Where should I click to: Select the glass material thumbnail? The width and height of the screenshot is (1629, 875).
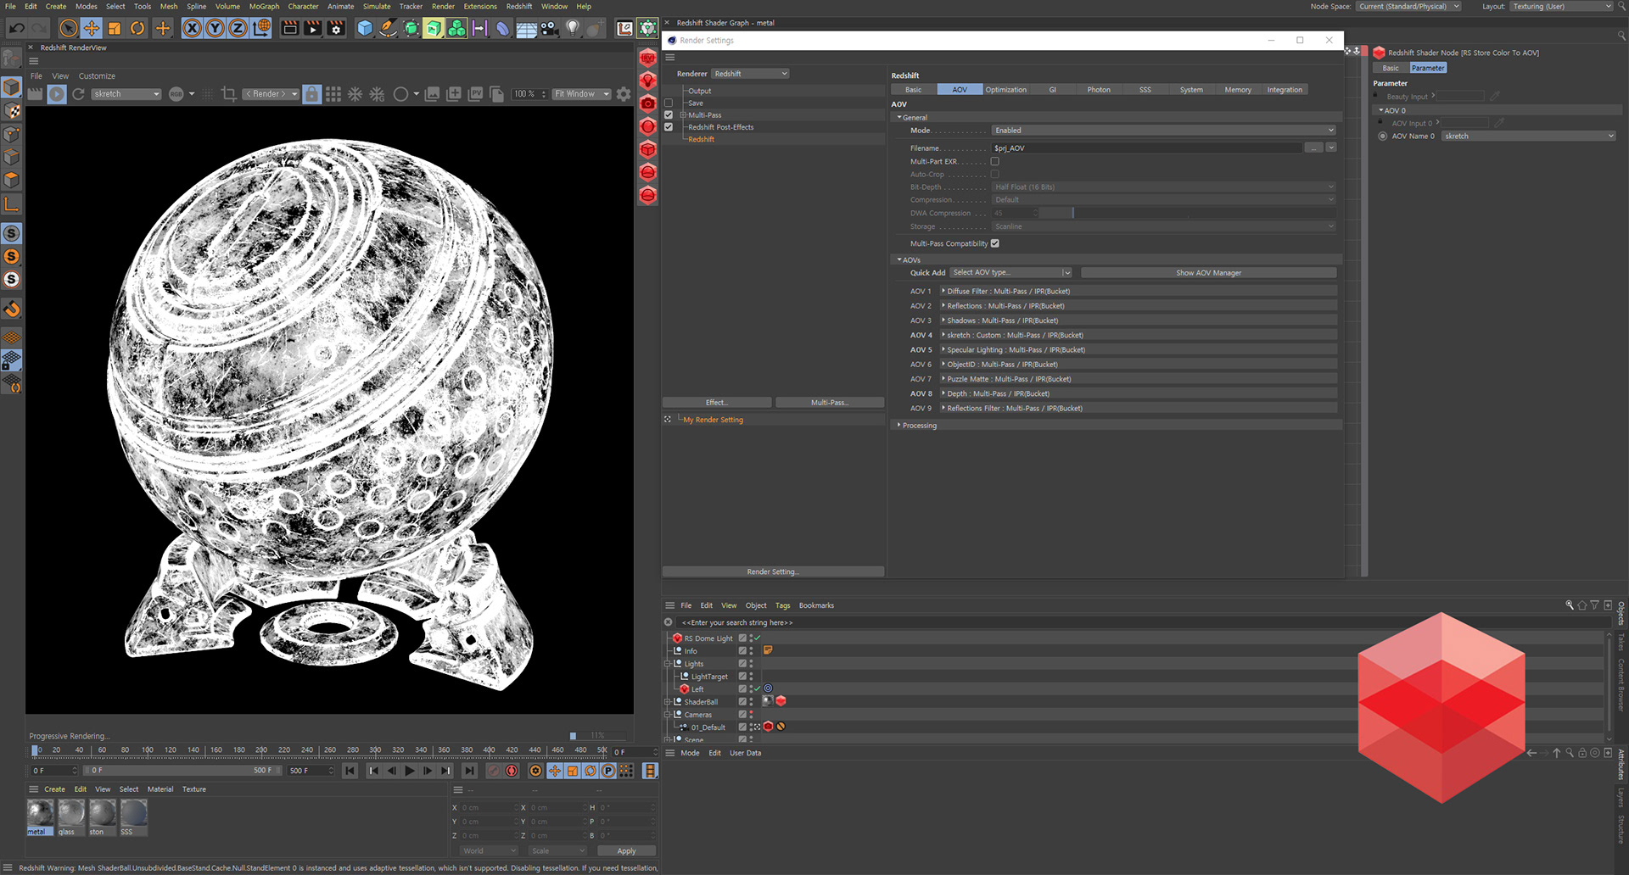pyautogui.click(x=71, y=814)
